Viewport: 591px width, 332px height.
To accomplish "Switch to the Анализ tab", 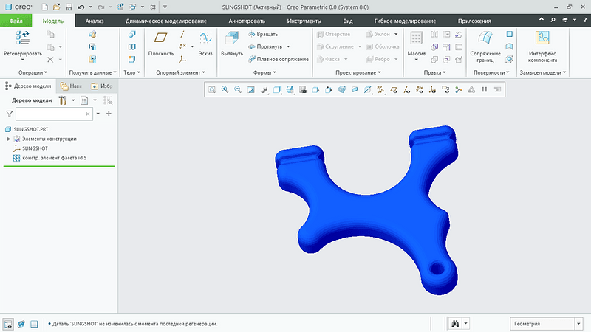I will pos(95,21).
